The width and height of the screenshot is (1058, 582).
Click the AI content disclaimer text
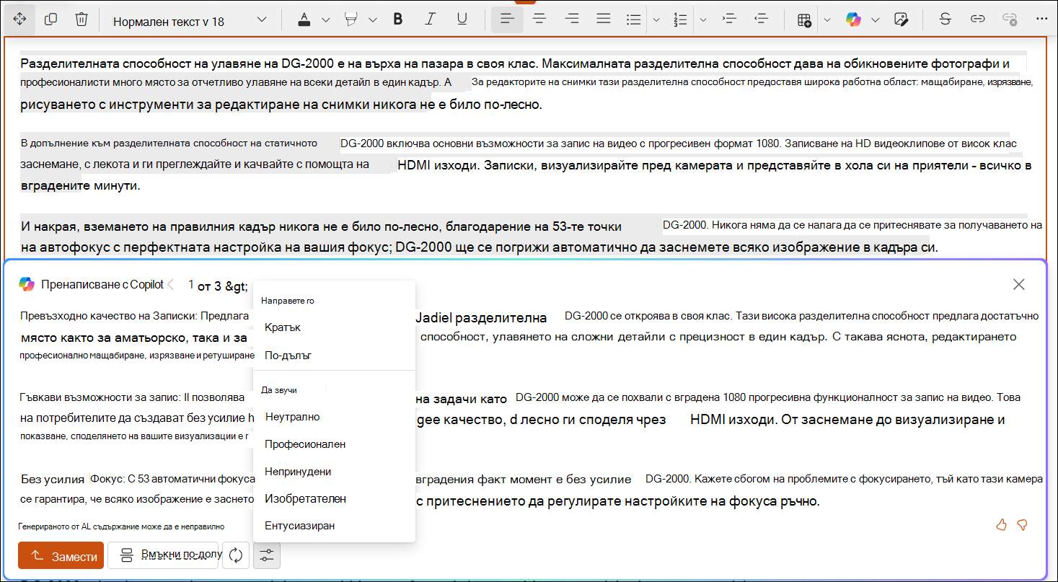point(122,526)
